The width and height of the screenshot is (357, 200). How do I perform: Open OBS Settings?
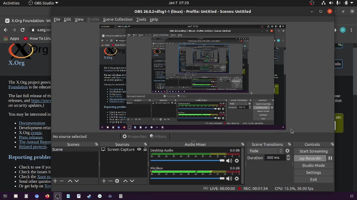[313, 172]
